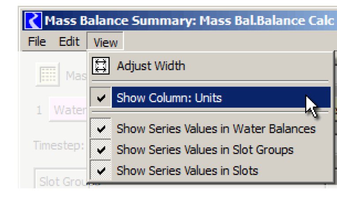Select Show Series Values in Slot Groups

coord(205,150)
